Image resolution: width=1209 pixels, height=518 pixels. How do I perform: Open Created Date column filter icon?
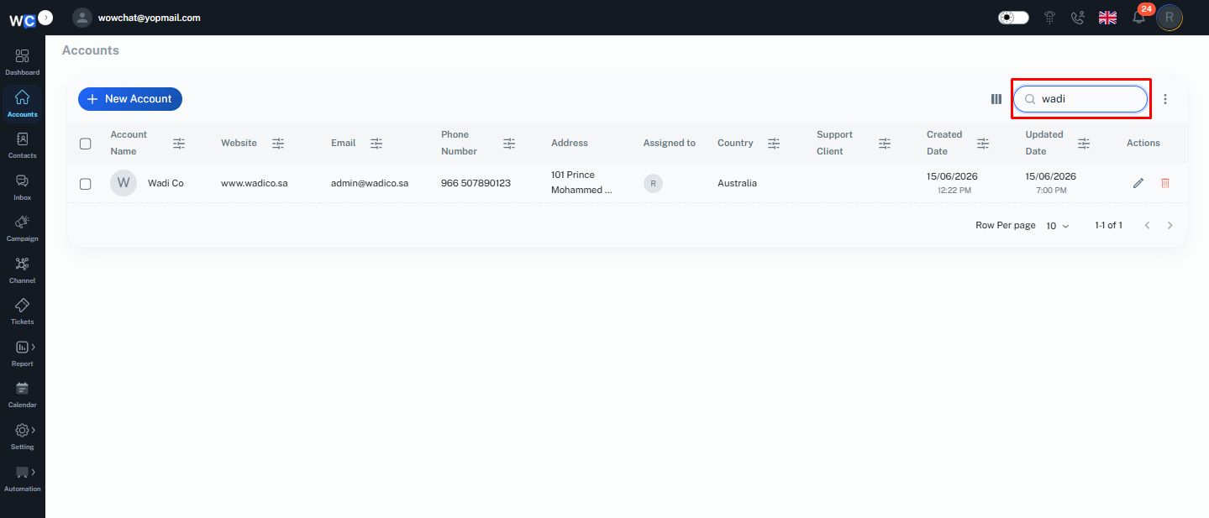[x=983, y=144]
